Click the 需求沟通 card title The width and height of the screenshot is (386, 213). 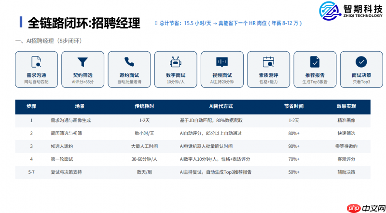(37, 75)
